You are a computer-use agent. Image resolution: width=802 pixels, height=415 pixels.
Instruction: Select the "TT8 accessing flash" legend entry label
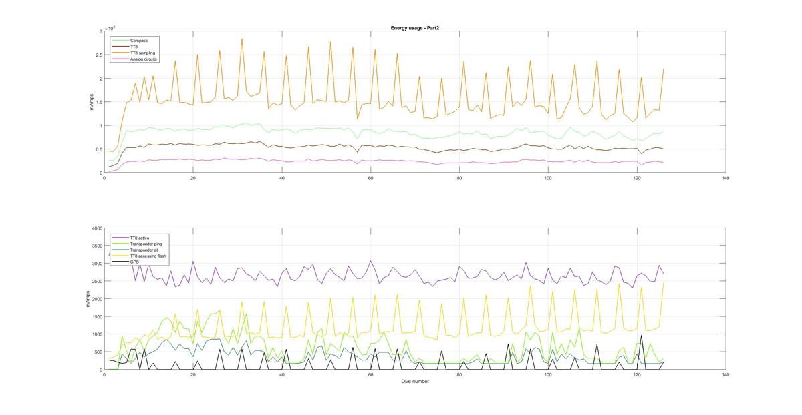point(148,256)
